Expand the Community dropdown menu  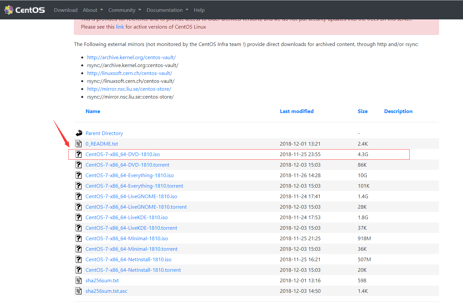tap(125, 10)
